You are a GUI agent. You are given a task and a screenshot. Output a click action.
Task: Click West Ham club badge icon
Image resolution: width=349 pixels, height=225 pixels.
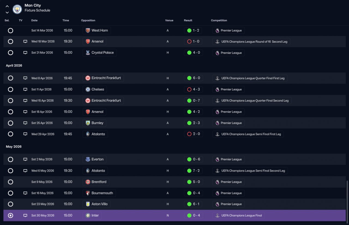click(x=88, y=30)
